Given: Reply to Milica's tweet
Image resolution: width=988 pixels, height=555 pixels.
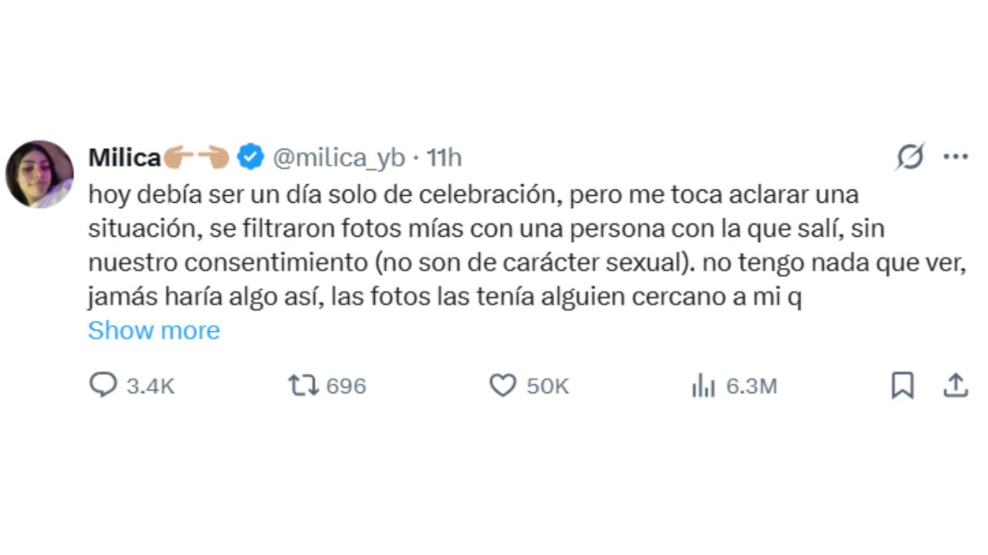Looking at the screenshot, I should 103,385.
